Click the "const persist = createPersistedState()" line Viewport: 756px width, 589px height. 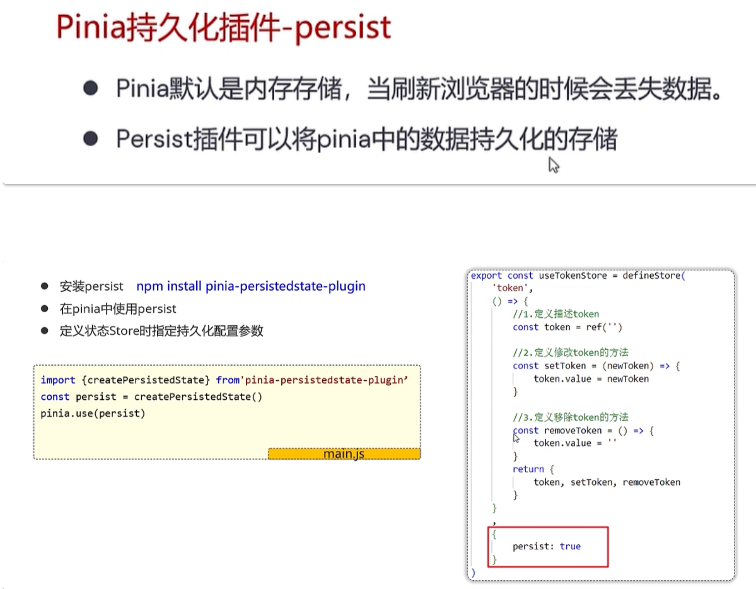151,397
